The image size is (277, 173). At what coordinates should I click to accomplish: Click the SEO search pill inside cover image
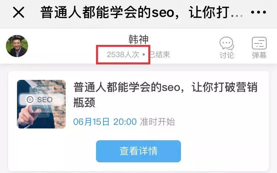tap(41, 100)
